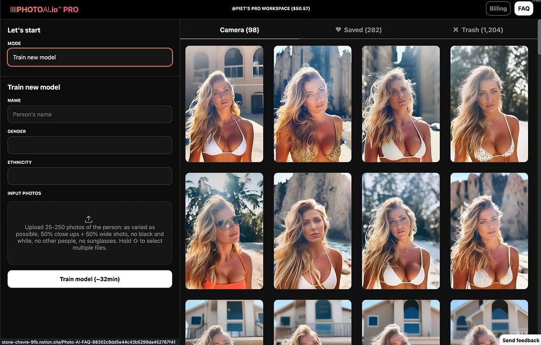Click the Input Photos upload drop zone
Image resolution: width=541 pixels, height=345 pixels.
tap(90, 233)
